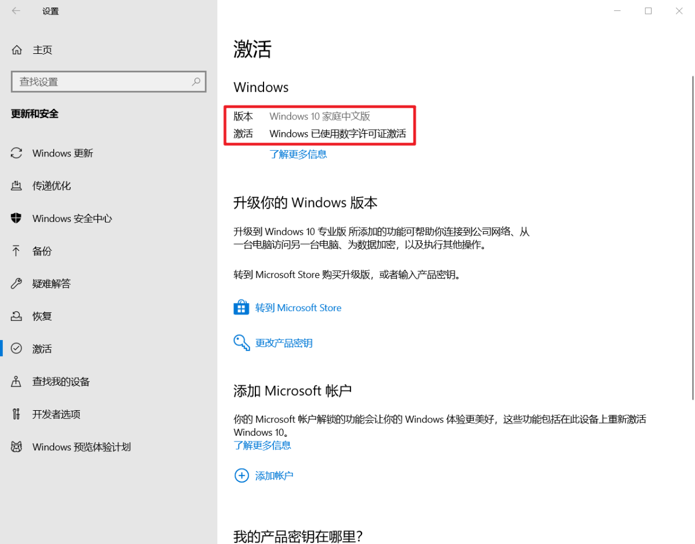Click the Windows 10 家庭中文版 edition text

coord(320,116)
